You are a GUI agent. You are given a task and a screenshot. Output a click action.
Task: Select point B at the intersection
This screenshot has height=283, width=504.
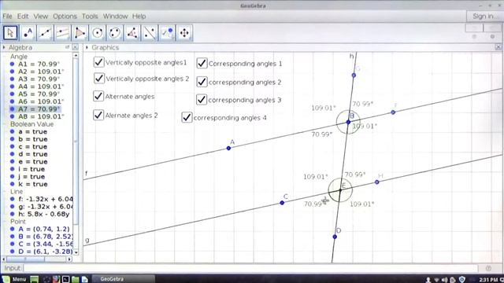click(x=348, y=123)
